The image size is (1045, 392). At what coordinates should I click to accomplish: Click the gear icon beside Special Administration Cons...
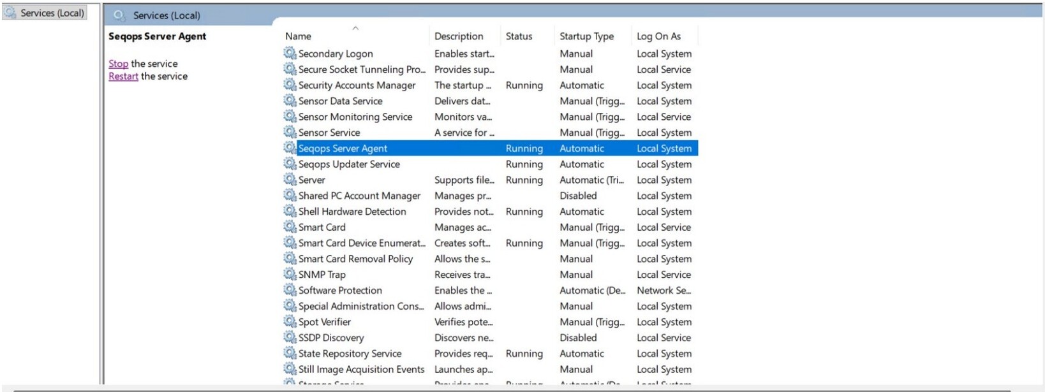pos(290,306)
